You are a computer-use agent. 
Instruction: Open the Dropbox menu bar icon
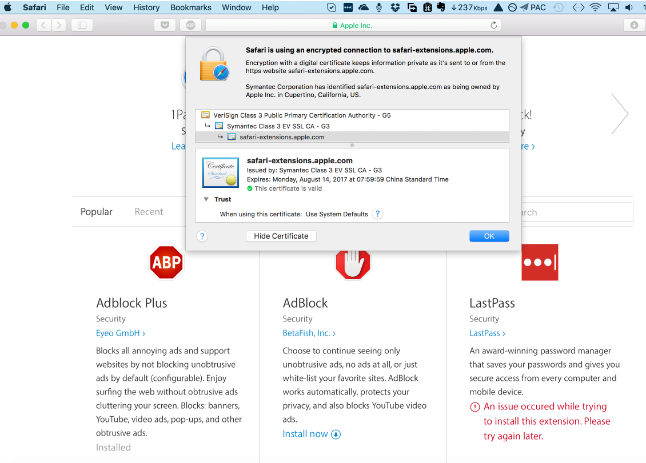click(395, 7)
